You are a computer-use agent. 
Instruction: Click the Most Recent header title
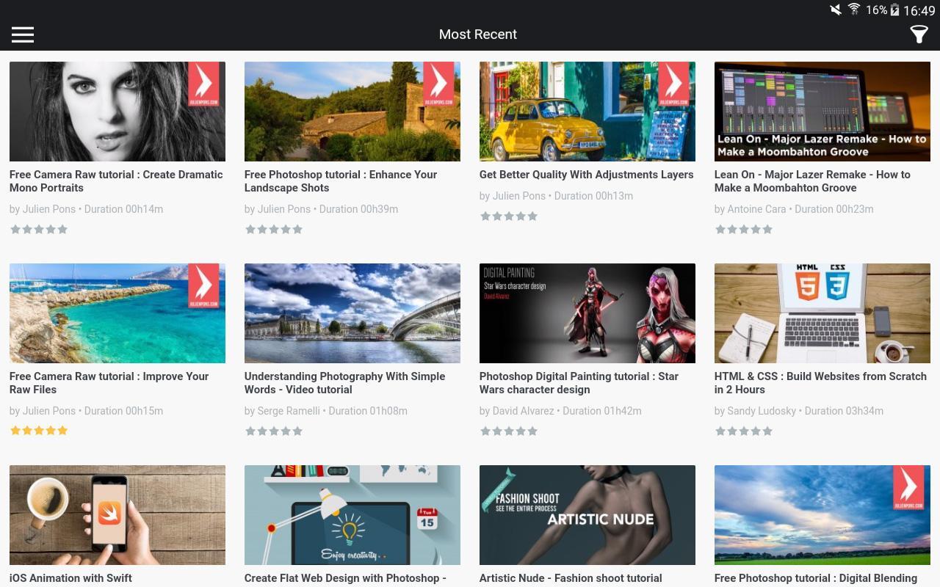click(x=477, y=34)
